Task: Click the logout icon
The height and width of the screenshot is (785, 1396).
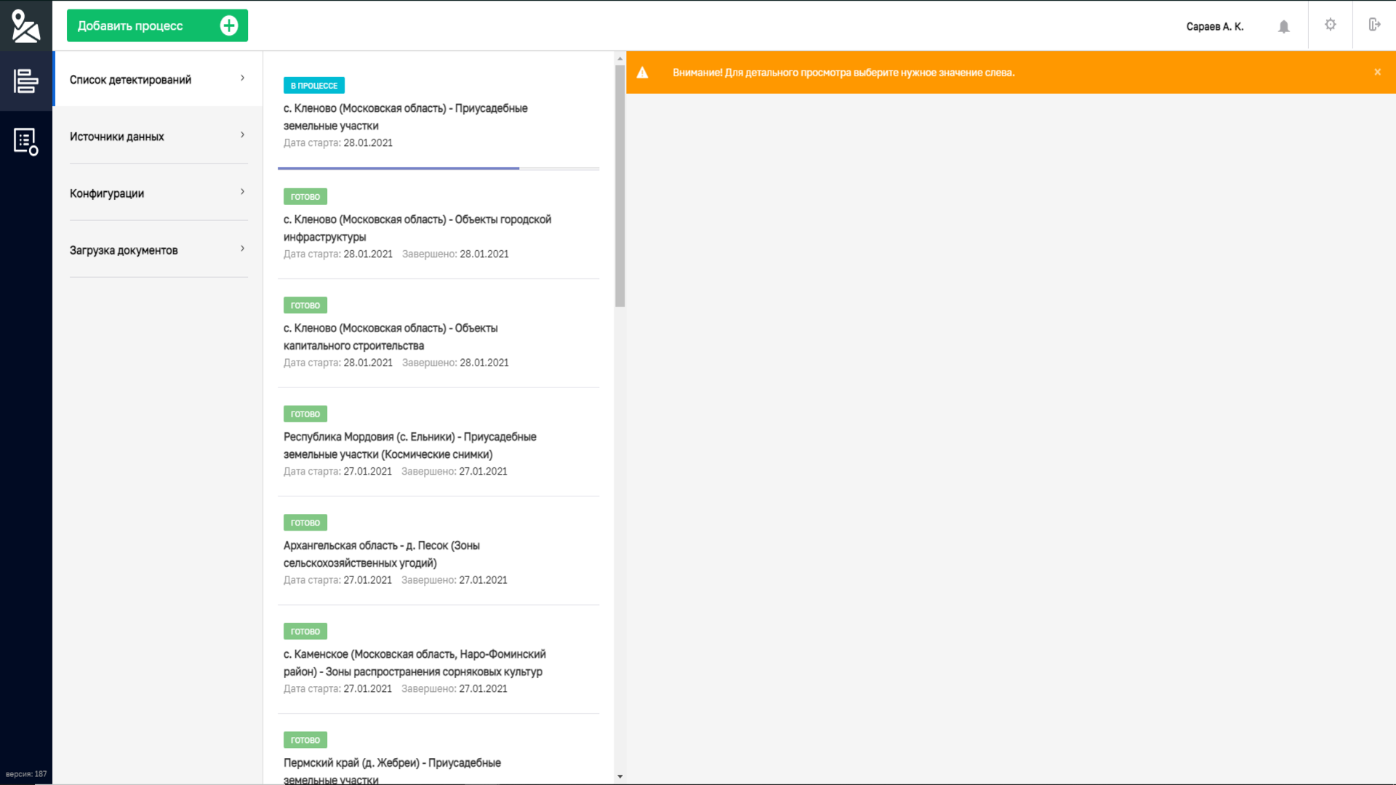Action: click(1374, 25)
